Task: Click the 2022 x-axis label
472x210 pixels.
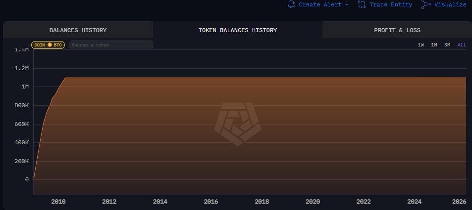Action: pyautogui.click(x=364, y=202)
